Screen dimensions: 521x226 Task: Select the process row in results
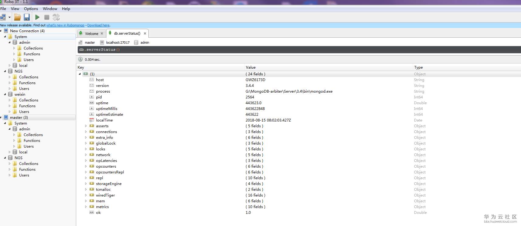click(x=298, y=91)
